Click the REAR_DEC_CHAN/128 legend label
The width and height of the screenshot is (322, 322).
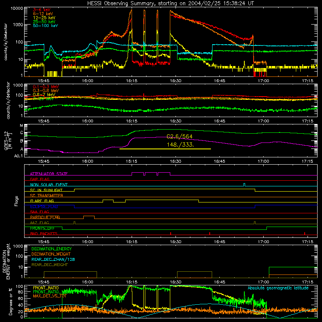point(53,259)
